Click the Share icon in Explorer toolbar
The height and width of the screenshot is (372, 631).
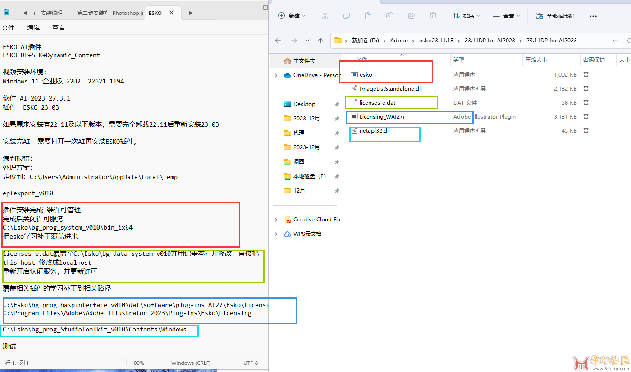(x=411, y=16)
